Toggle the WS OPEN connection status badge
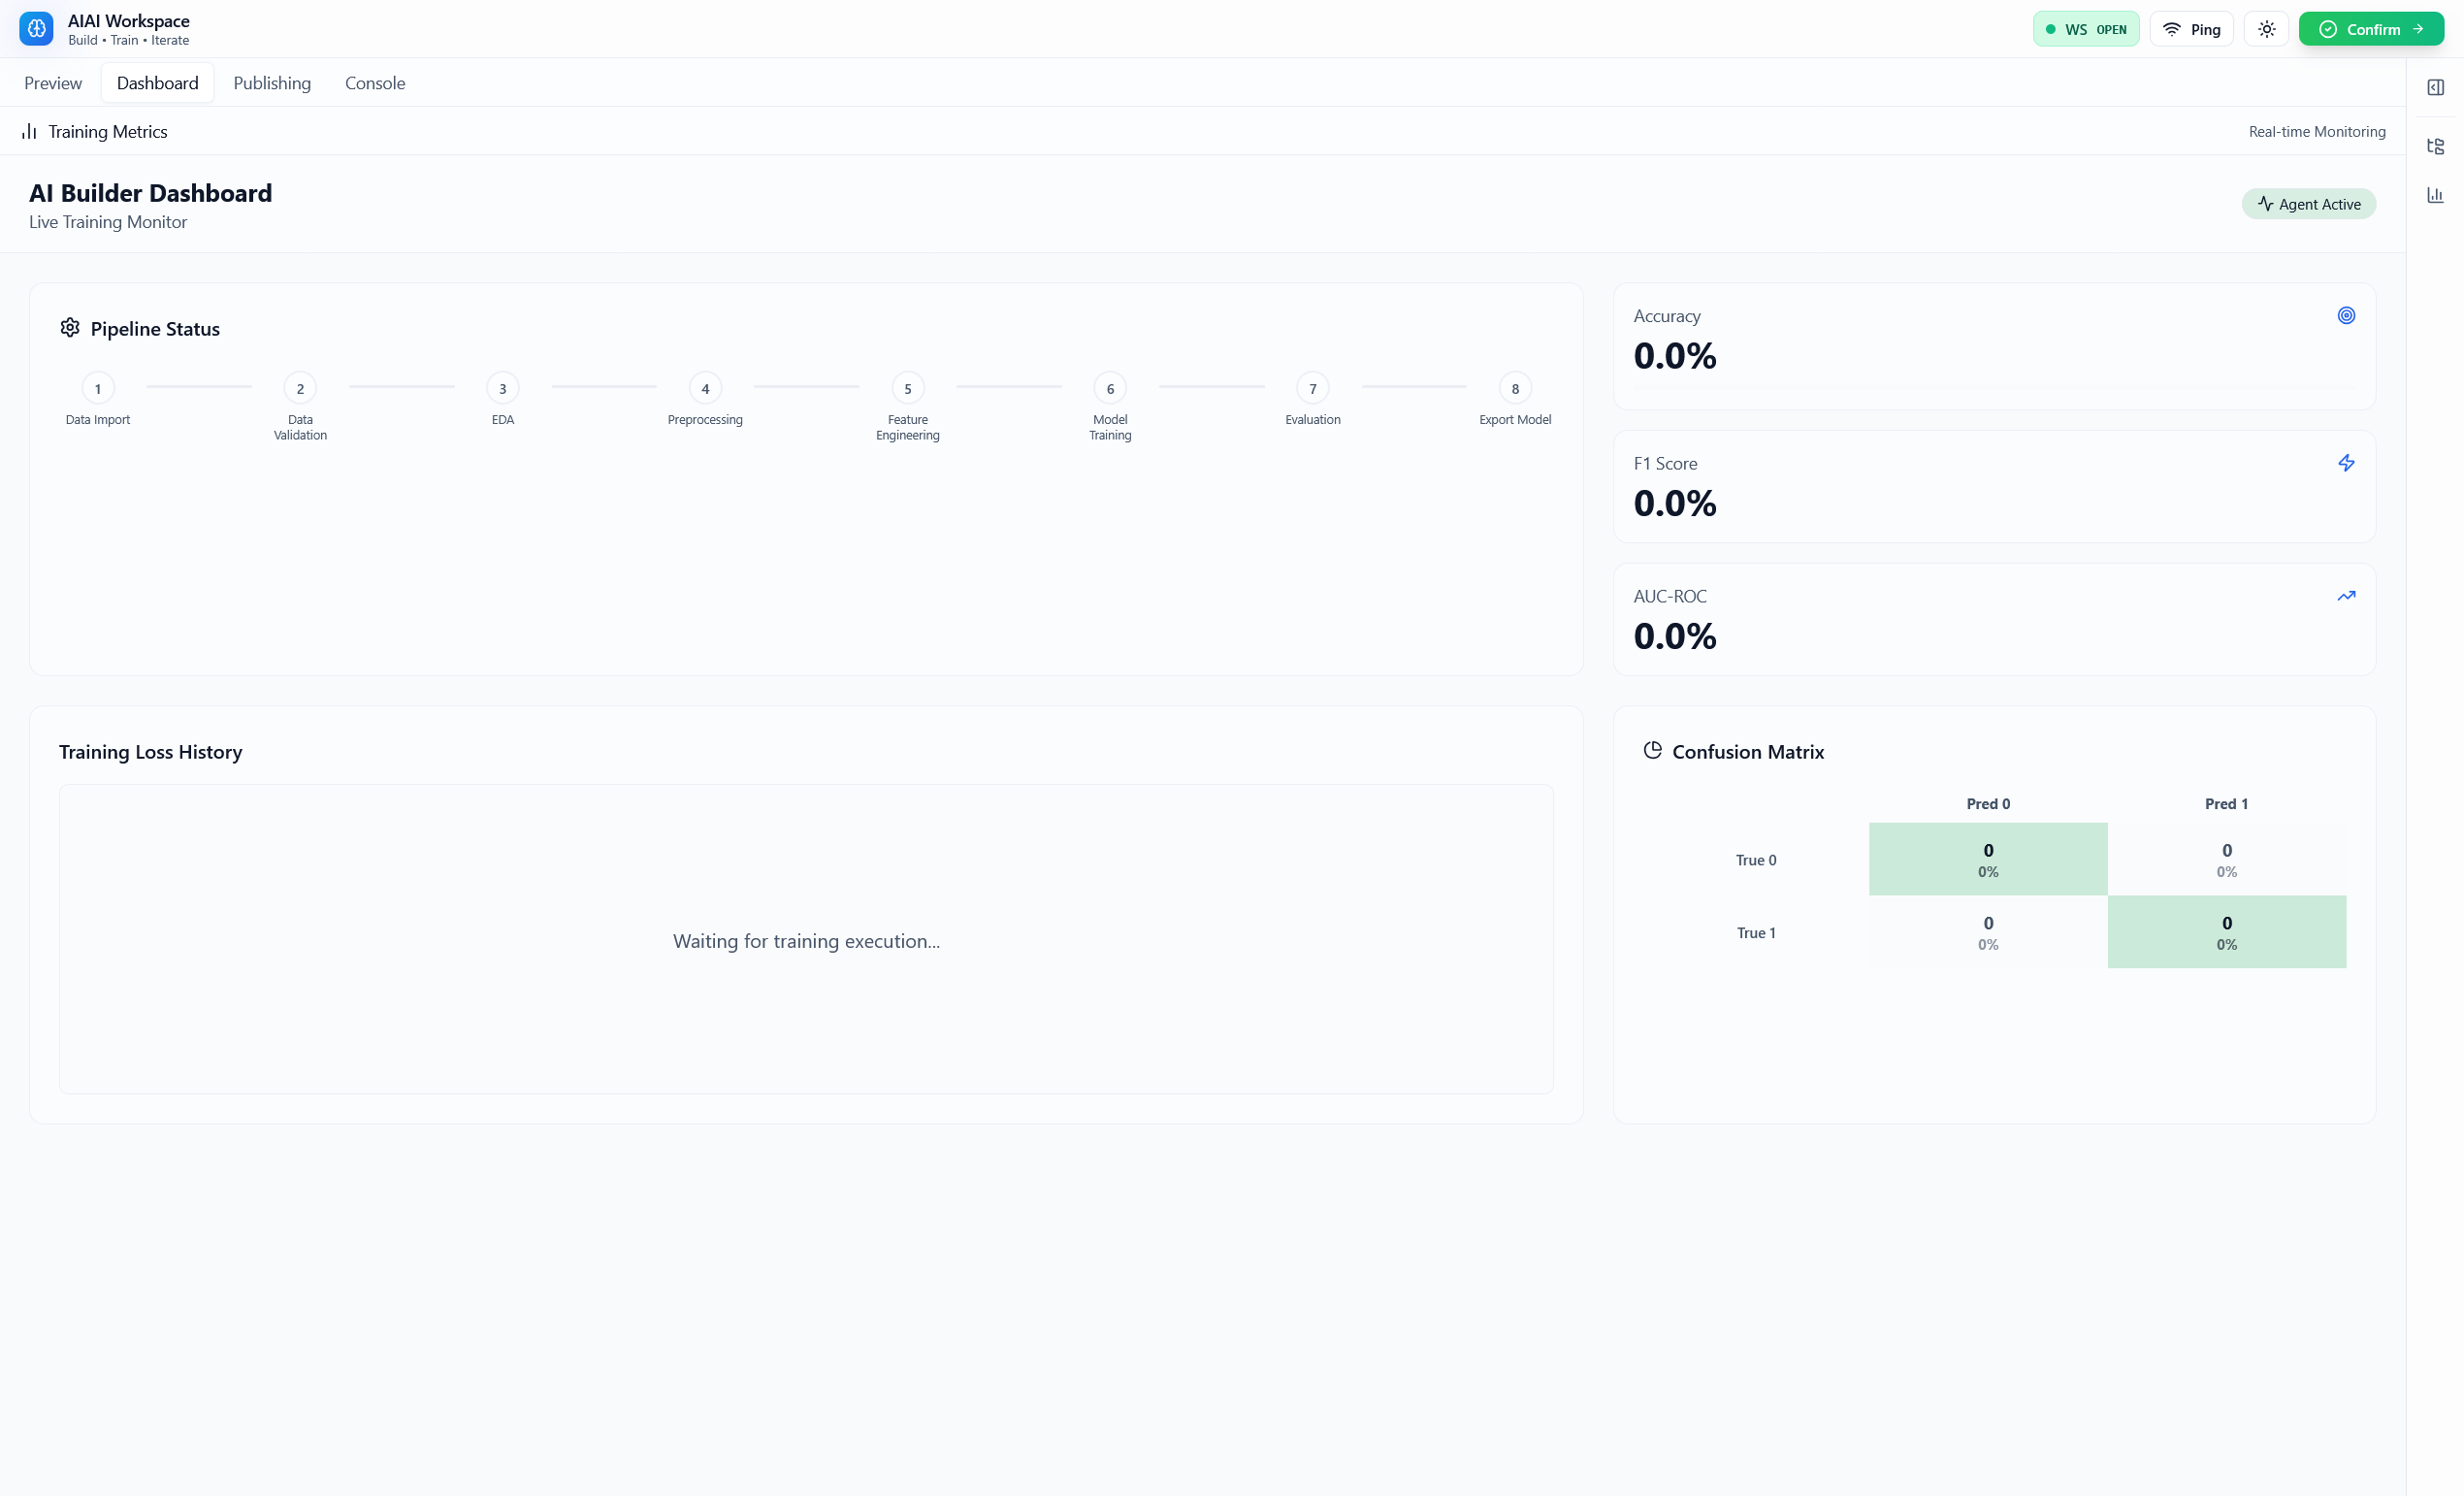Viewport: 2464px width, 1496px height. pos(2085,29)
